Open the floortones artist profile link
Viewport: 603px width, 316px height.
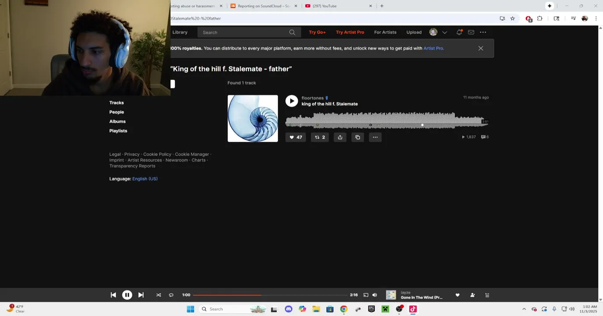313,98
